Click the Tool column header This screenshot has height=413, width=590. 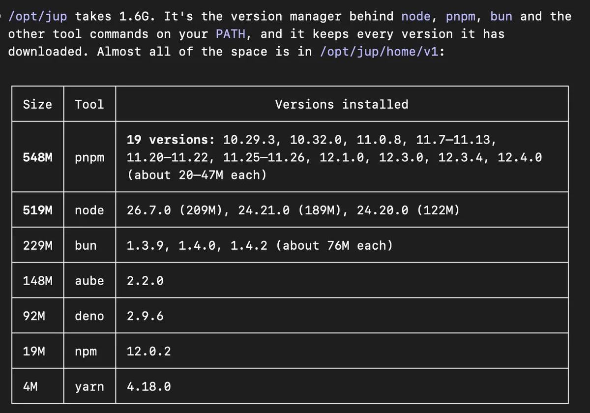(x=89, y=104)
